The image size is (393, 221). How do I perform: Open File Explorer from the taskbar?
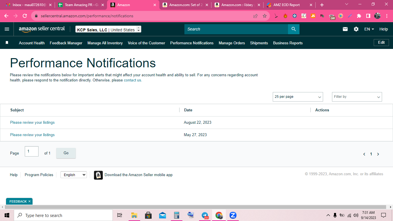click(134, 215)
